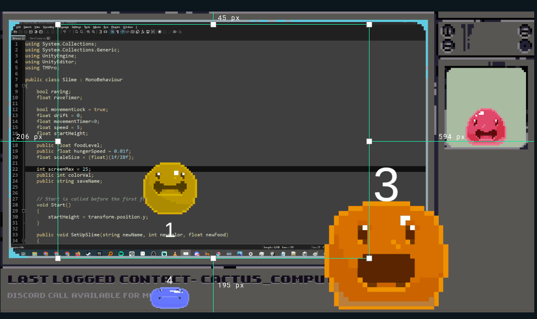The image size is (537, 319).
Task: Click the yellow slime over the code
Action: (x=170, y=188)
